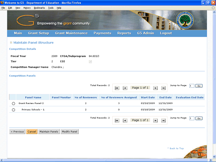
Task: Select the Grant Review Panel-2 radio button
Action: (x=13, y=103)
